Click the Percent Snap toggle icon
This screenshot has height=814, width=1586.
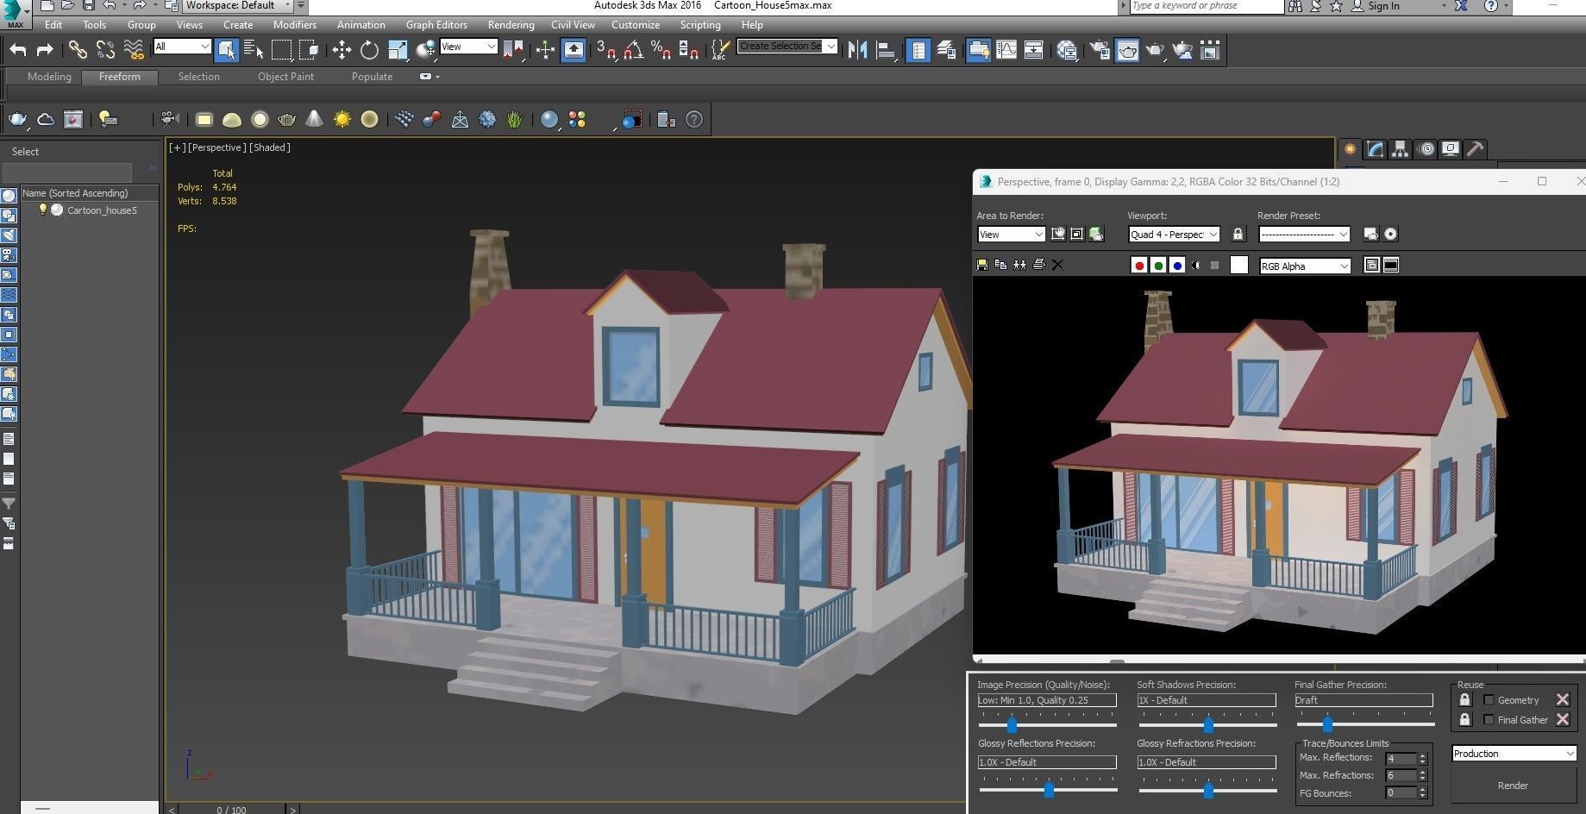pyautogui.click(x=661, y=50)
